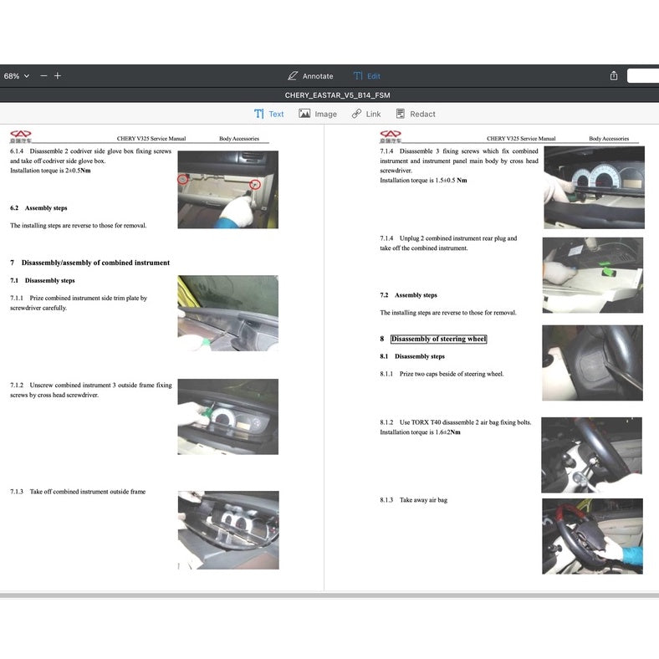This screenshot has height=659, width=659.
Task: Click the air bag removal photo
Action: click(x=592, y=536)
